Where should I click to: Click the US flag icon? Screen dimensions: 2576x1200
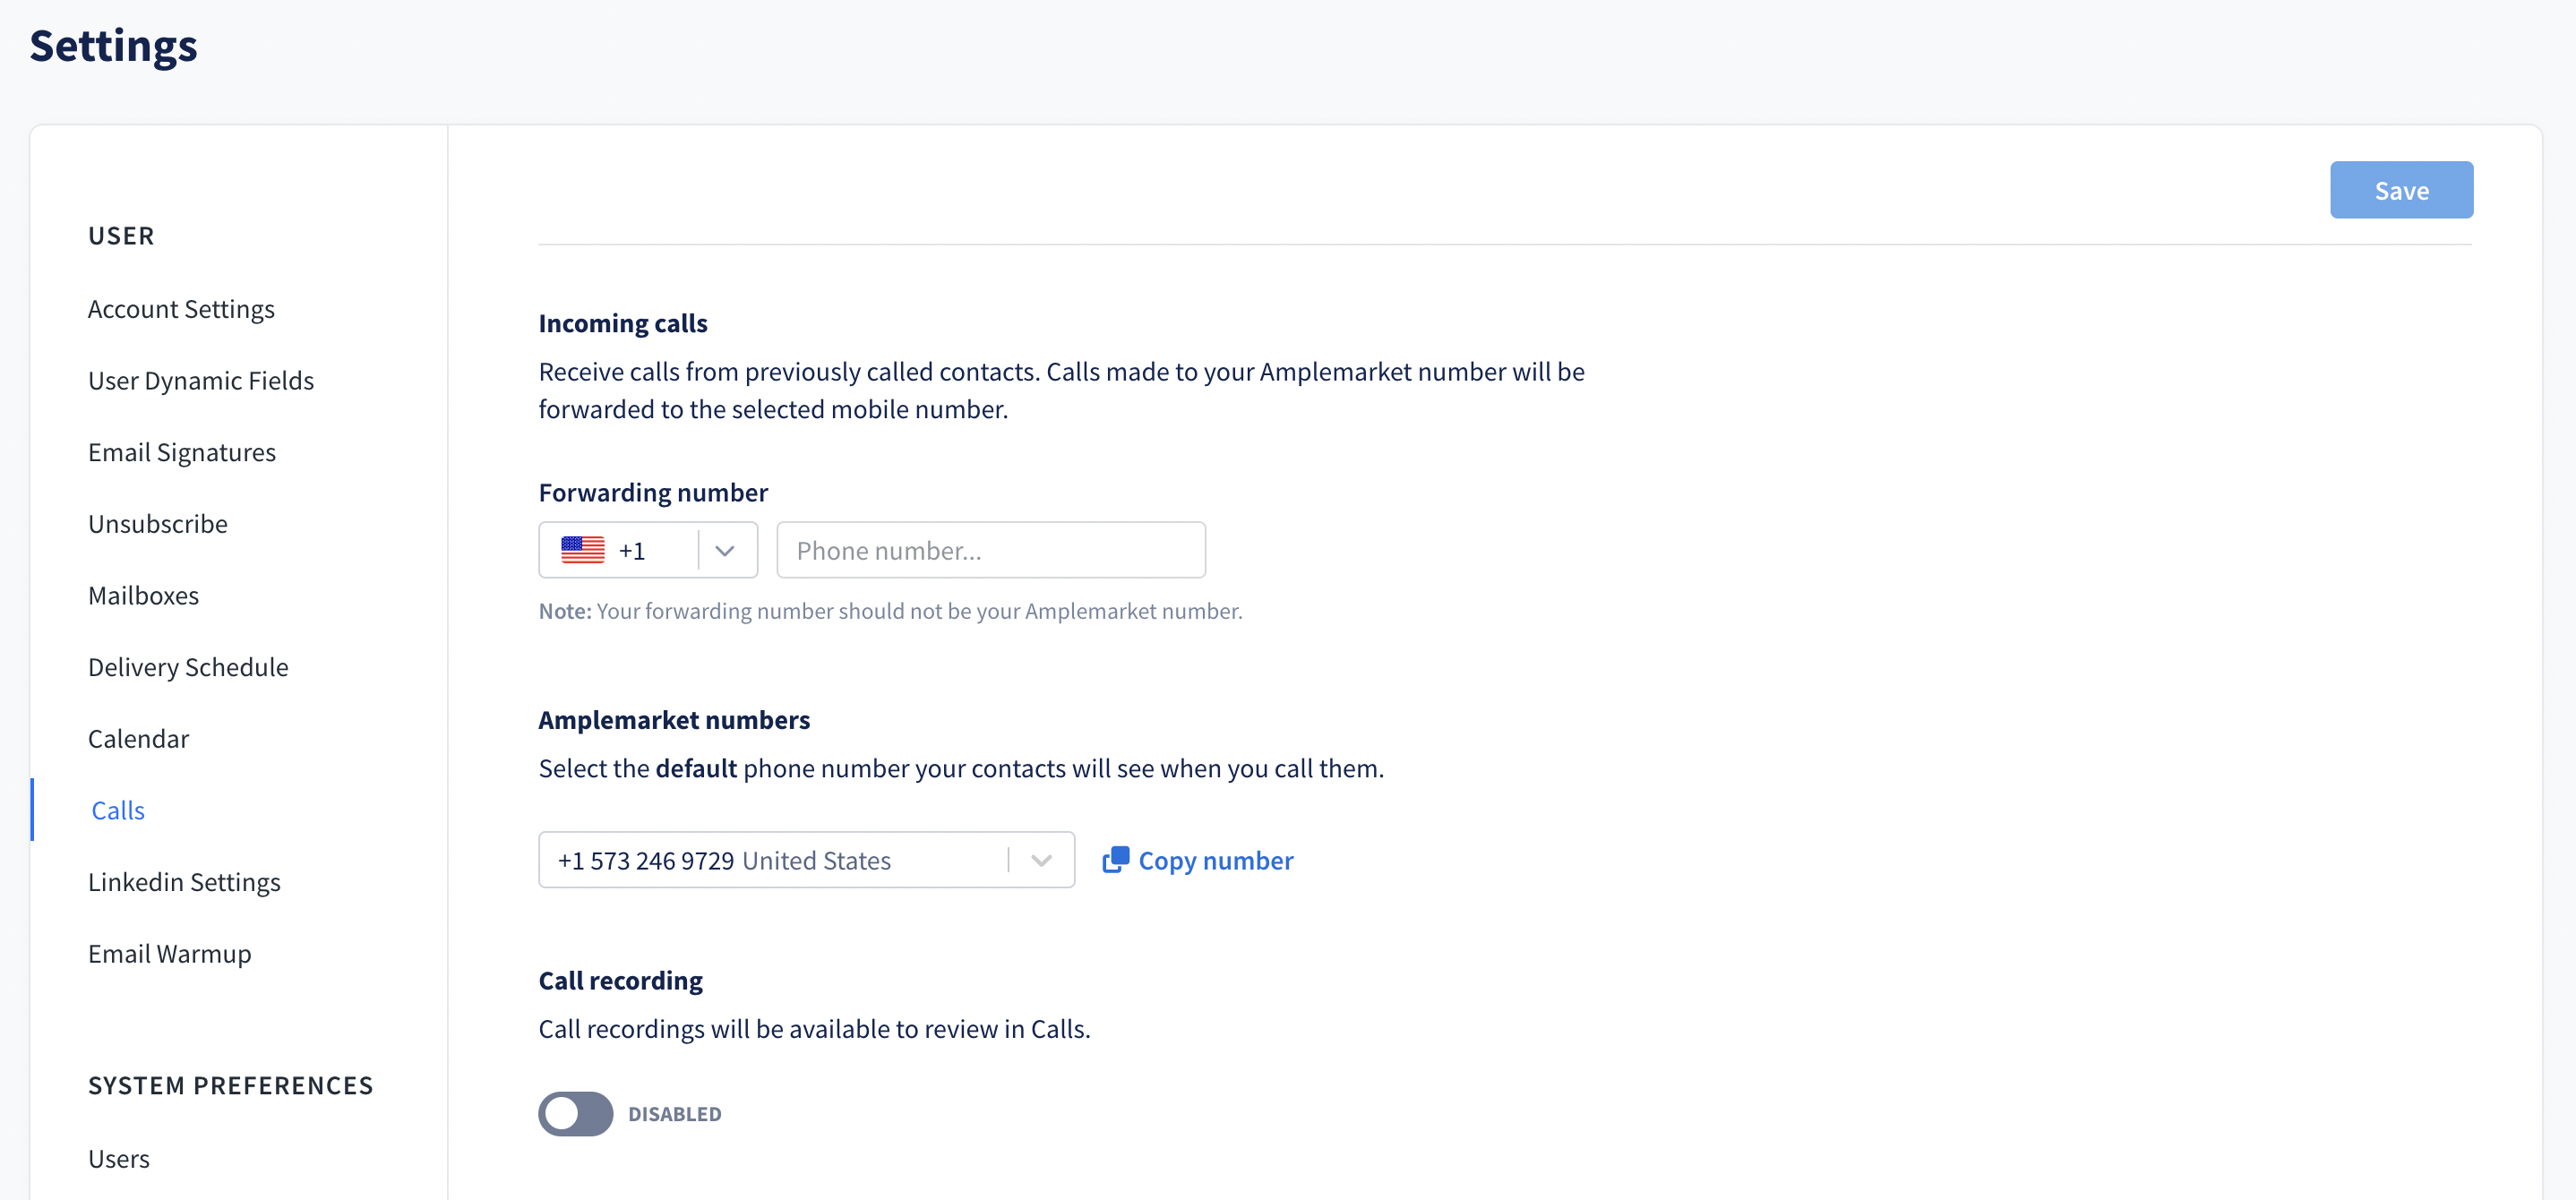pos(582,550)
